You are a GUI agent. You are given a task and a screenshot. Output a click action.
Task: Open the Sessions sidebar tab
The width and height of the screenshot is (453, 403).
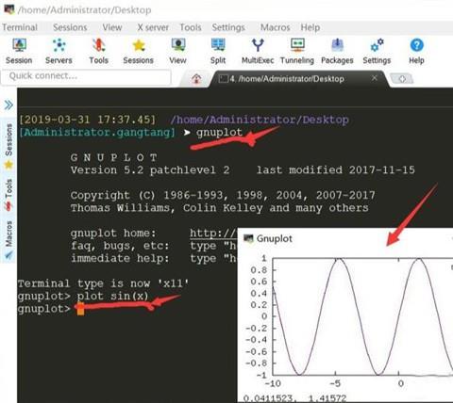click(x=8, y=146)
